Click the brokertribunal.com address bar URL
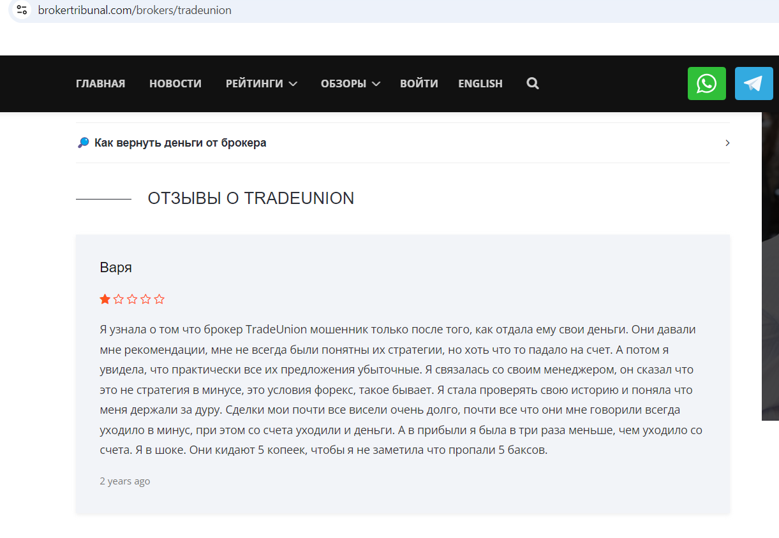Screen dimensions: 779x538 tap(135, 10)
